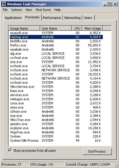Select the Processes tab

32,17
